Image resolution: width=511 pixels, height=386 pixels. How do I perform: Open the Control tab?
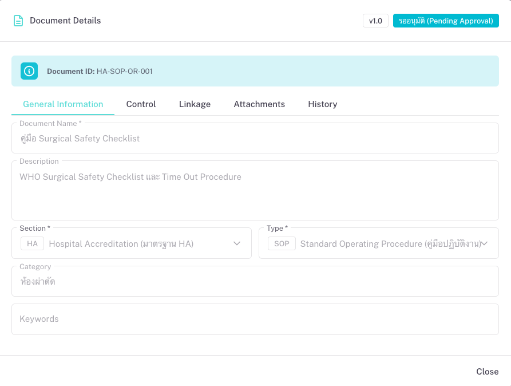pyautogui.click(x=141, y=104)
